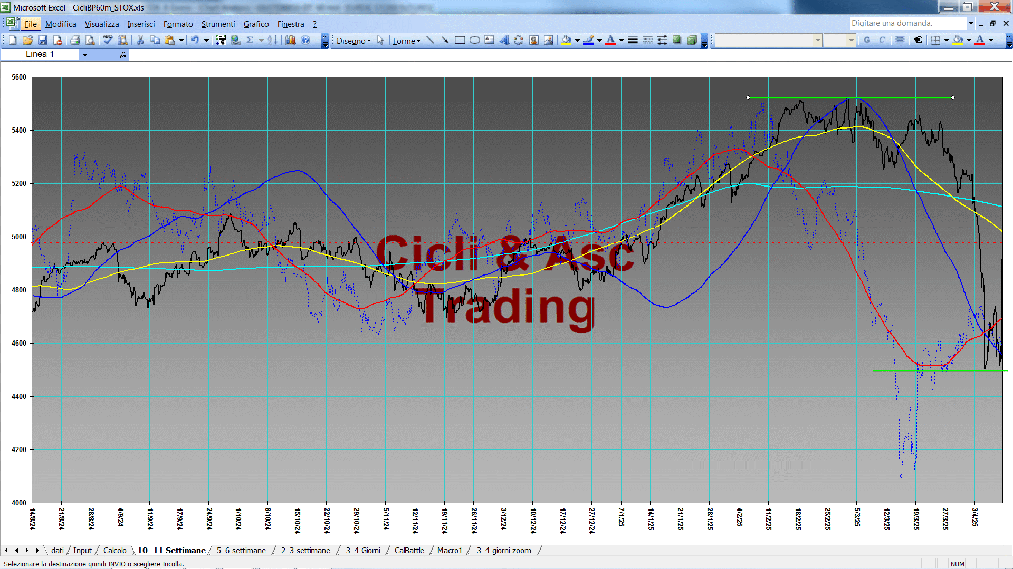The image size is (1013, 569).
Task: Click the Name Box showing Linea 1
Action: 40,54
